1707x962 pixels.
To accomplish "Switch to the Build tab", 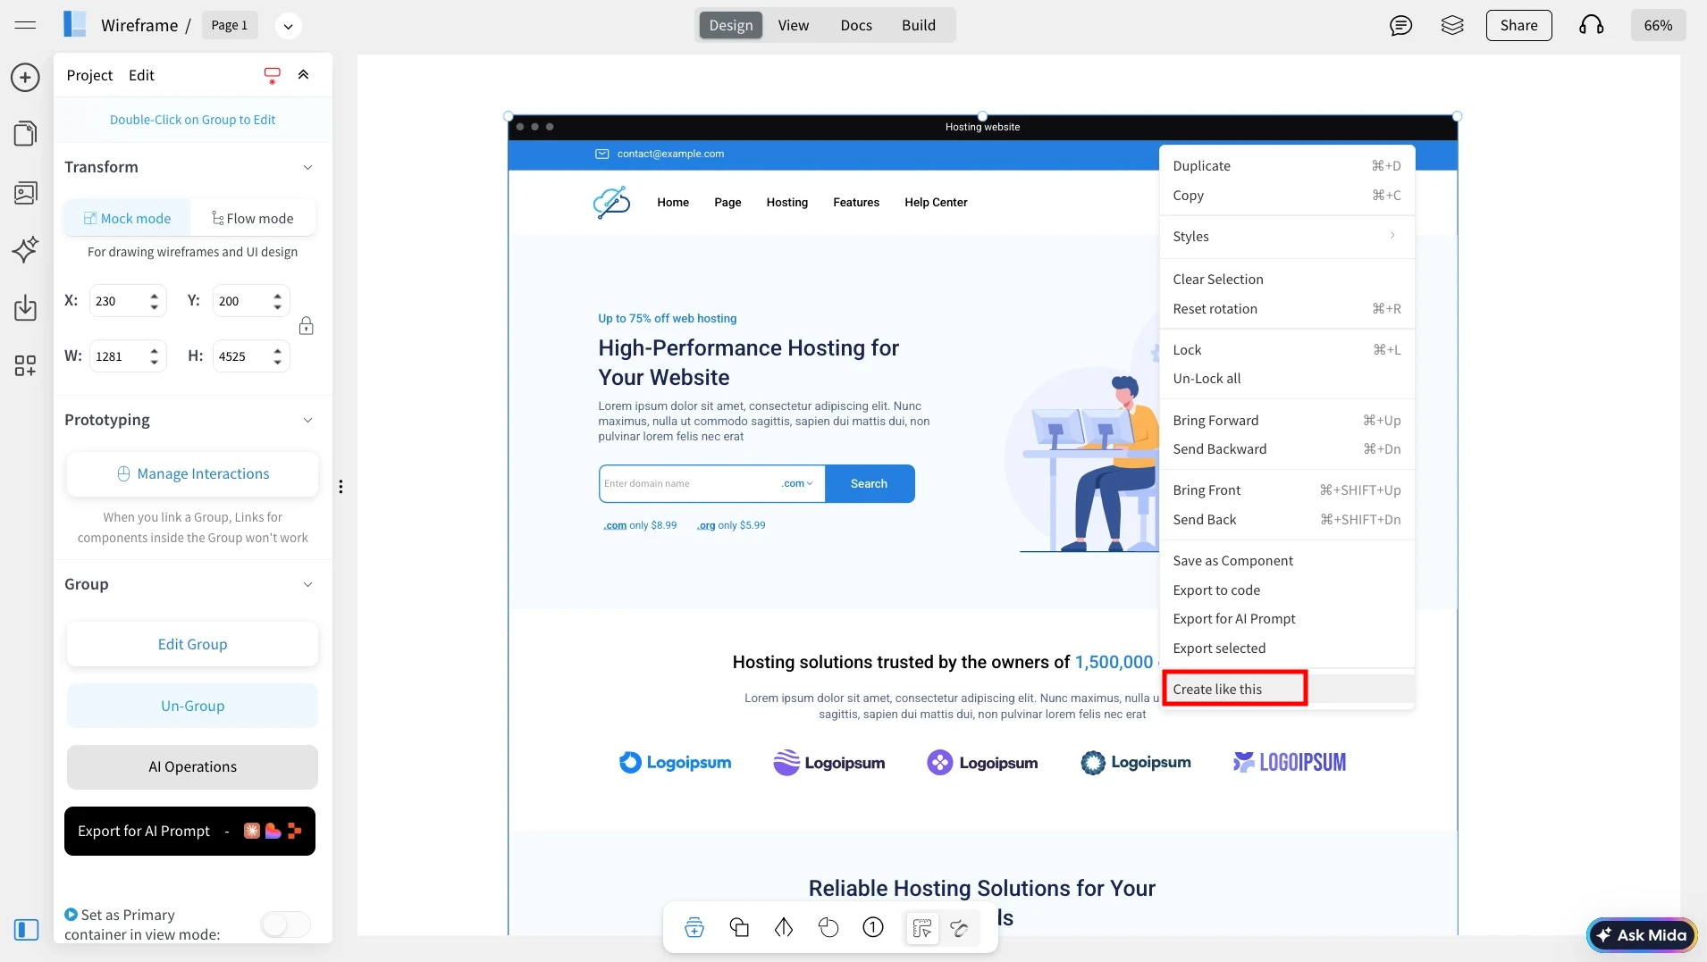I will tap(918, 25).
